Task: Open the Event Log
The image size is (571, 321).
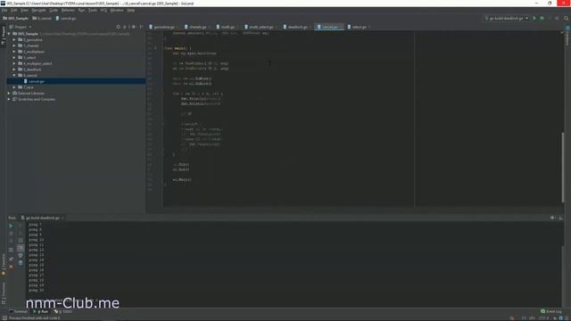Action: [x=551, y=311]
